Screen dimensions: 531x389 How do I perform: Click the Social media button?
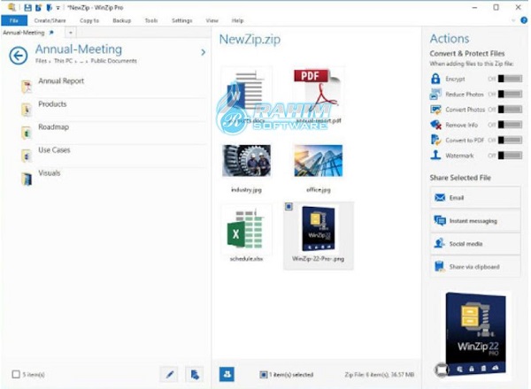pos(475,243)
